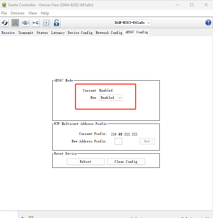This screenshot has width=213, height=218.
Task: Expand the New AES67 mode Enabled dropdown
Action: pyautogui.click(x=111, y=98)
